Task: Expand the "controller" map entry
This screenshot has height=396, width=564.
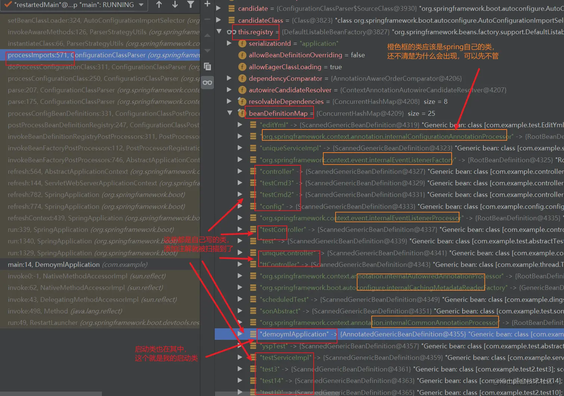Action: (x=240, y=172)
